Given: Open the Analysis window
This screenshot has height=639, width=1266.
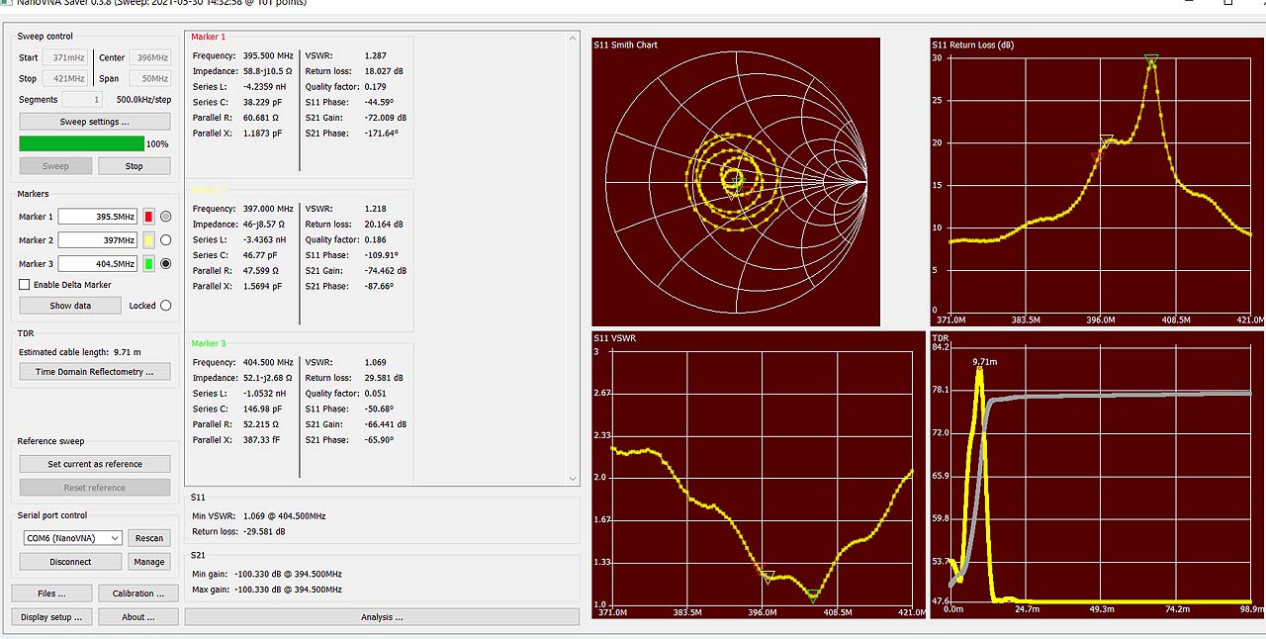Looking at the screenshot, I should pyautogui.click(x=382, y=617).
